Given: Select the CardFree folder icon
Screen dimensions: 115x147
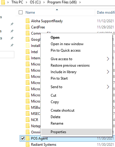Looking at the screenshot, I should point(28,27).
